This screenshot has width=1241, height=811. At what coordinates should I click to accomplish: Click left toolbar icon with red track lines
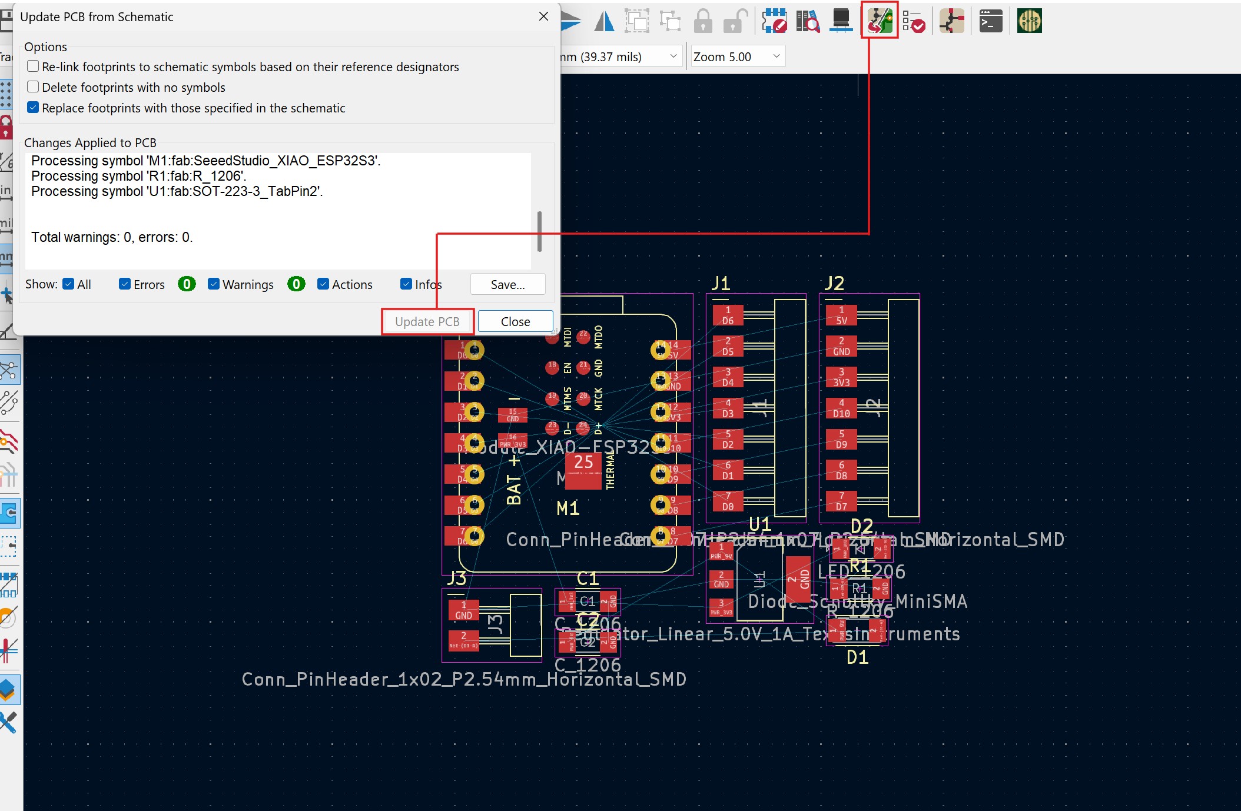tap(9, 441)
